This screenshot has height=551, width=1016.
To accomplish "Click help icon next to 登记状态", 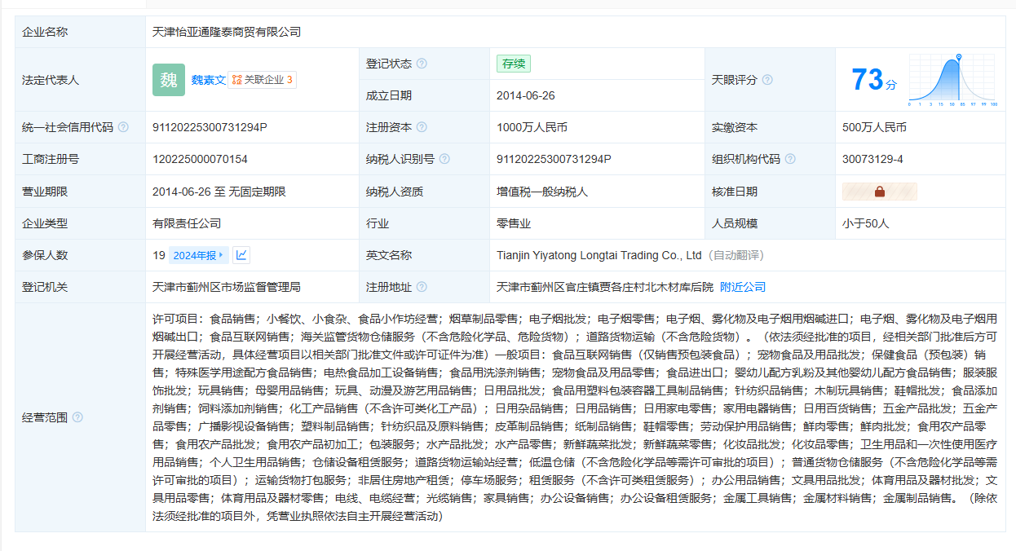I will (x=422, y=64).
